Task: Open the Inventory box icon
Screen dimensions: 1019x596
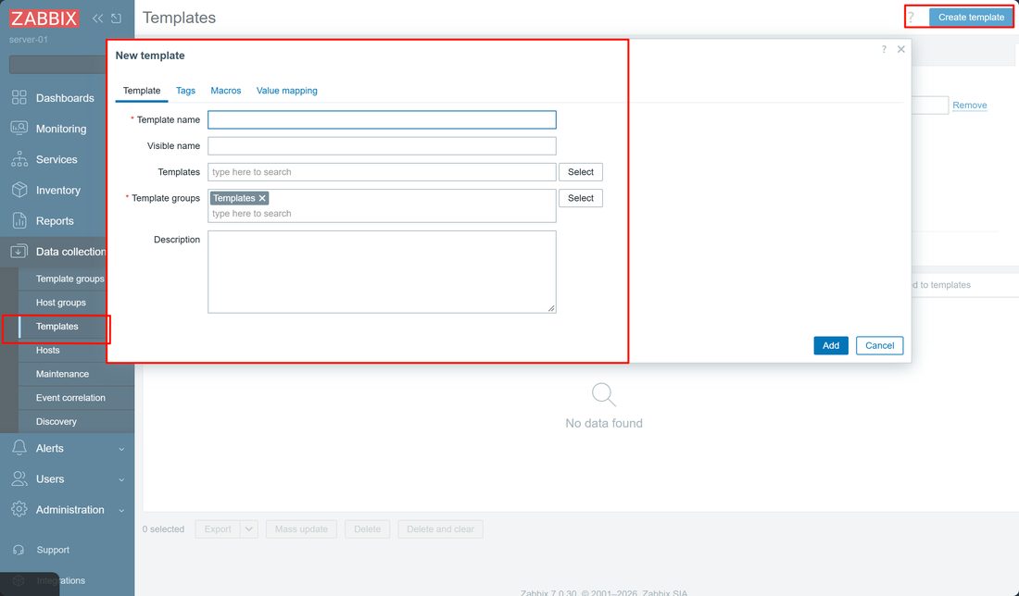Action: click(19, 190)
